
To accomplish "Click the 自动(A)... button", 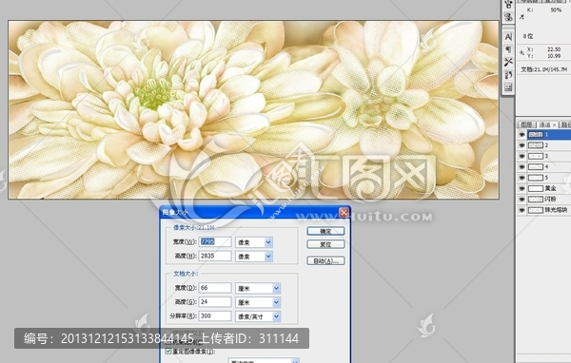I will 325,261.
